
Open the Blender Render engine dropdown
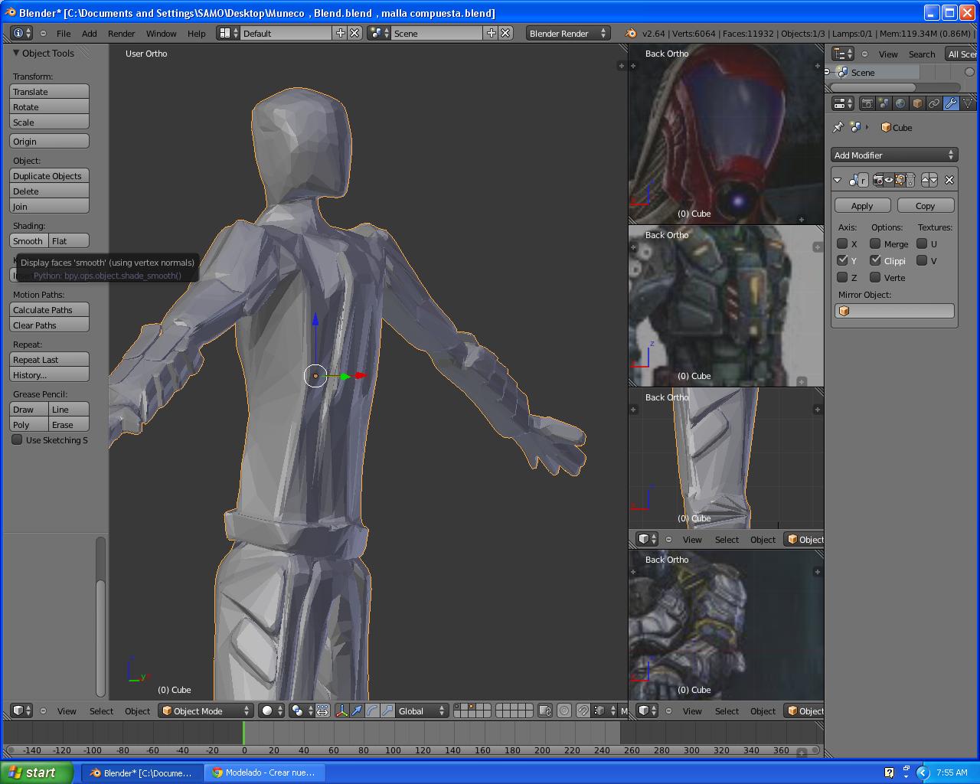click(567, 33)
